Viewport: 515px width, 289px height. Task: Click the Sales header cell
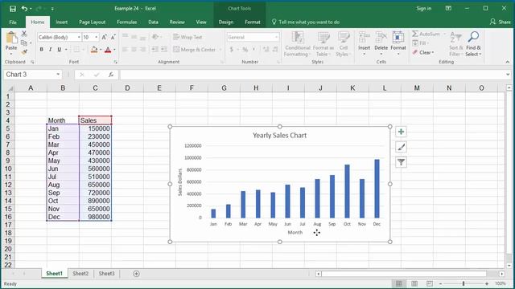click(x=95, y=120)
